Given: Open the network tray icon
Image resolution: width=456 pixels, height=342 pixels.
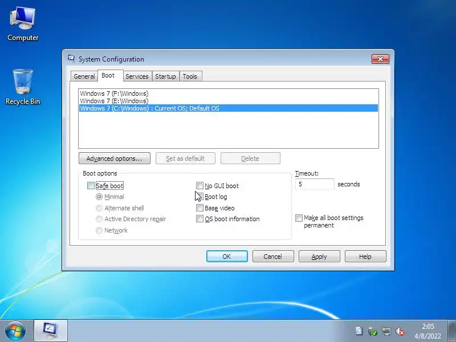Looking at the screenshot, I should [386, 331].
